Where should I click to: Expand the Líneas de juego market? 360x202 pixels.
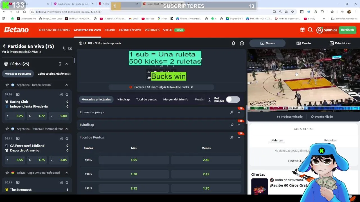[239, 112]
